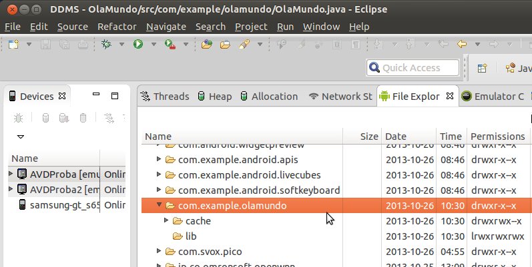
Task: Open the dropdown arrow beside the New icon
Action: [x=29, y=45]
